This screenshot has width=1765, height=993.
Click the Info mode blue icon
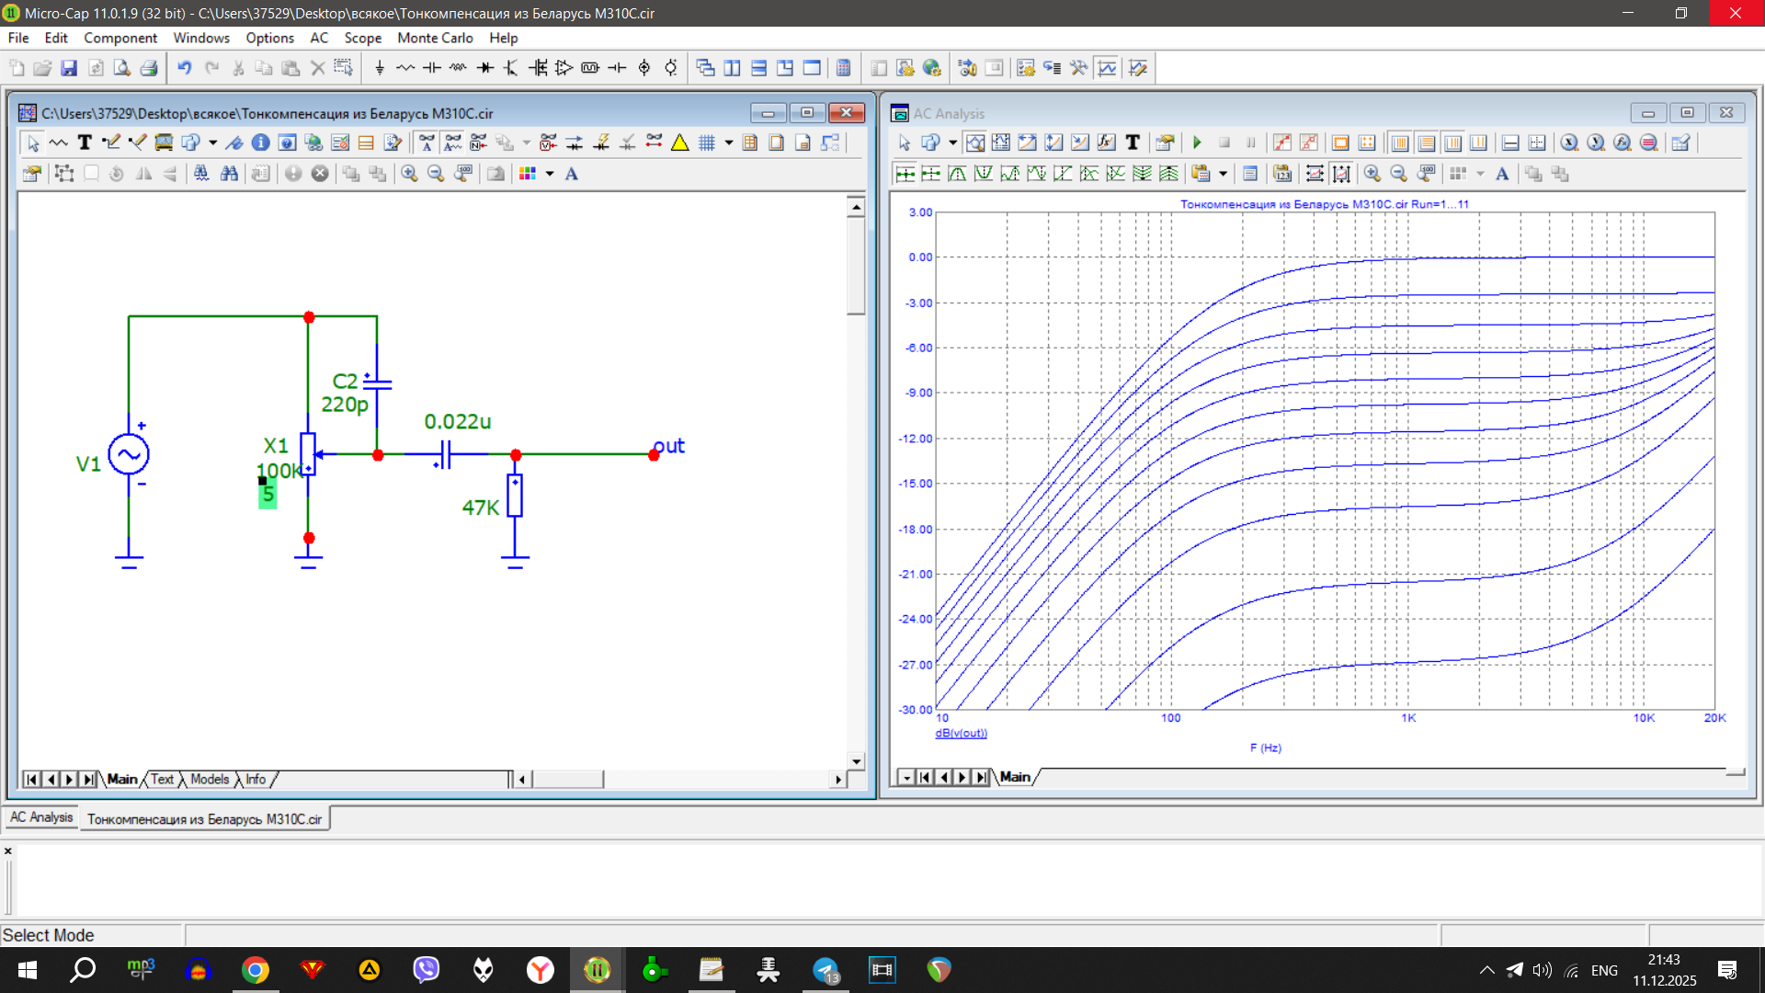(260, 143)
